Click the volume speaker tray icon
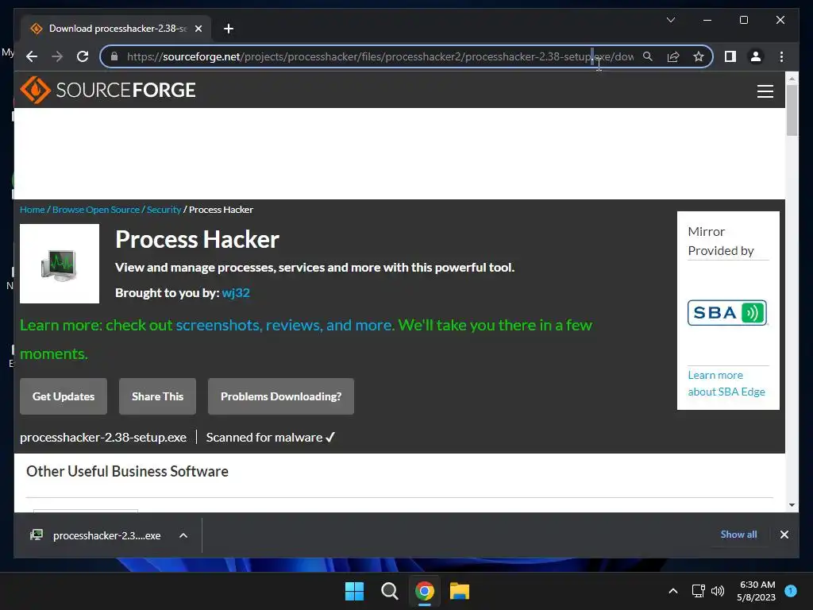The height and width of the screenshot is (610, 813). click(718, 591)
